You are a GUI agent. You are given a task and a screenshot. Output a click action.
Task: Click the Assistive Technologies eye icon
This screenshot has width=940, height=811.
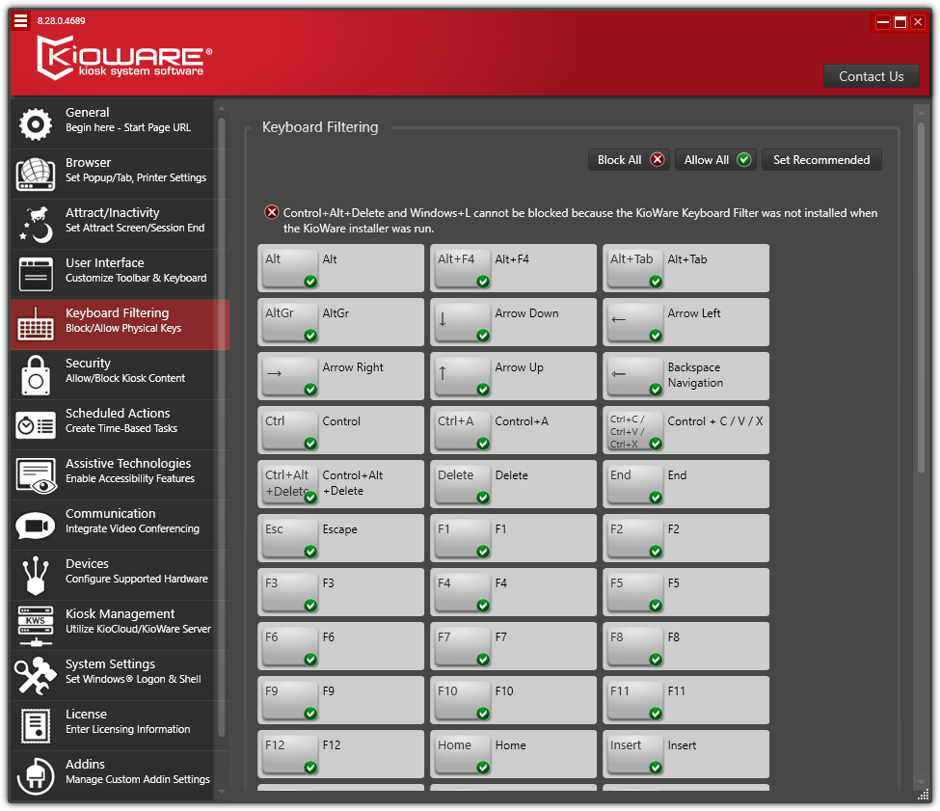point(36,476)
